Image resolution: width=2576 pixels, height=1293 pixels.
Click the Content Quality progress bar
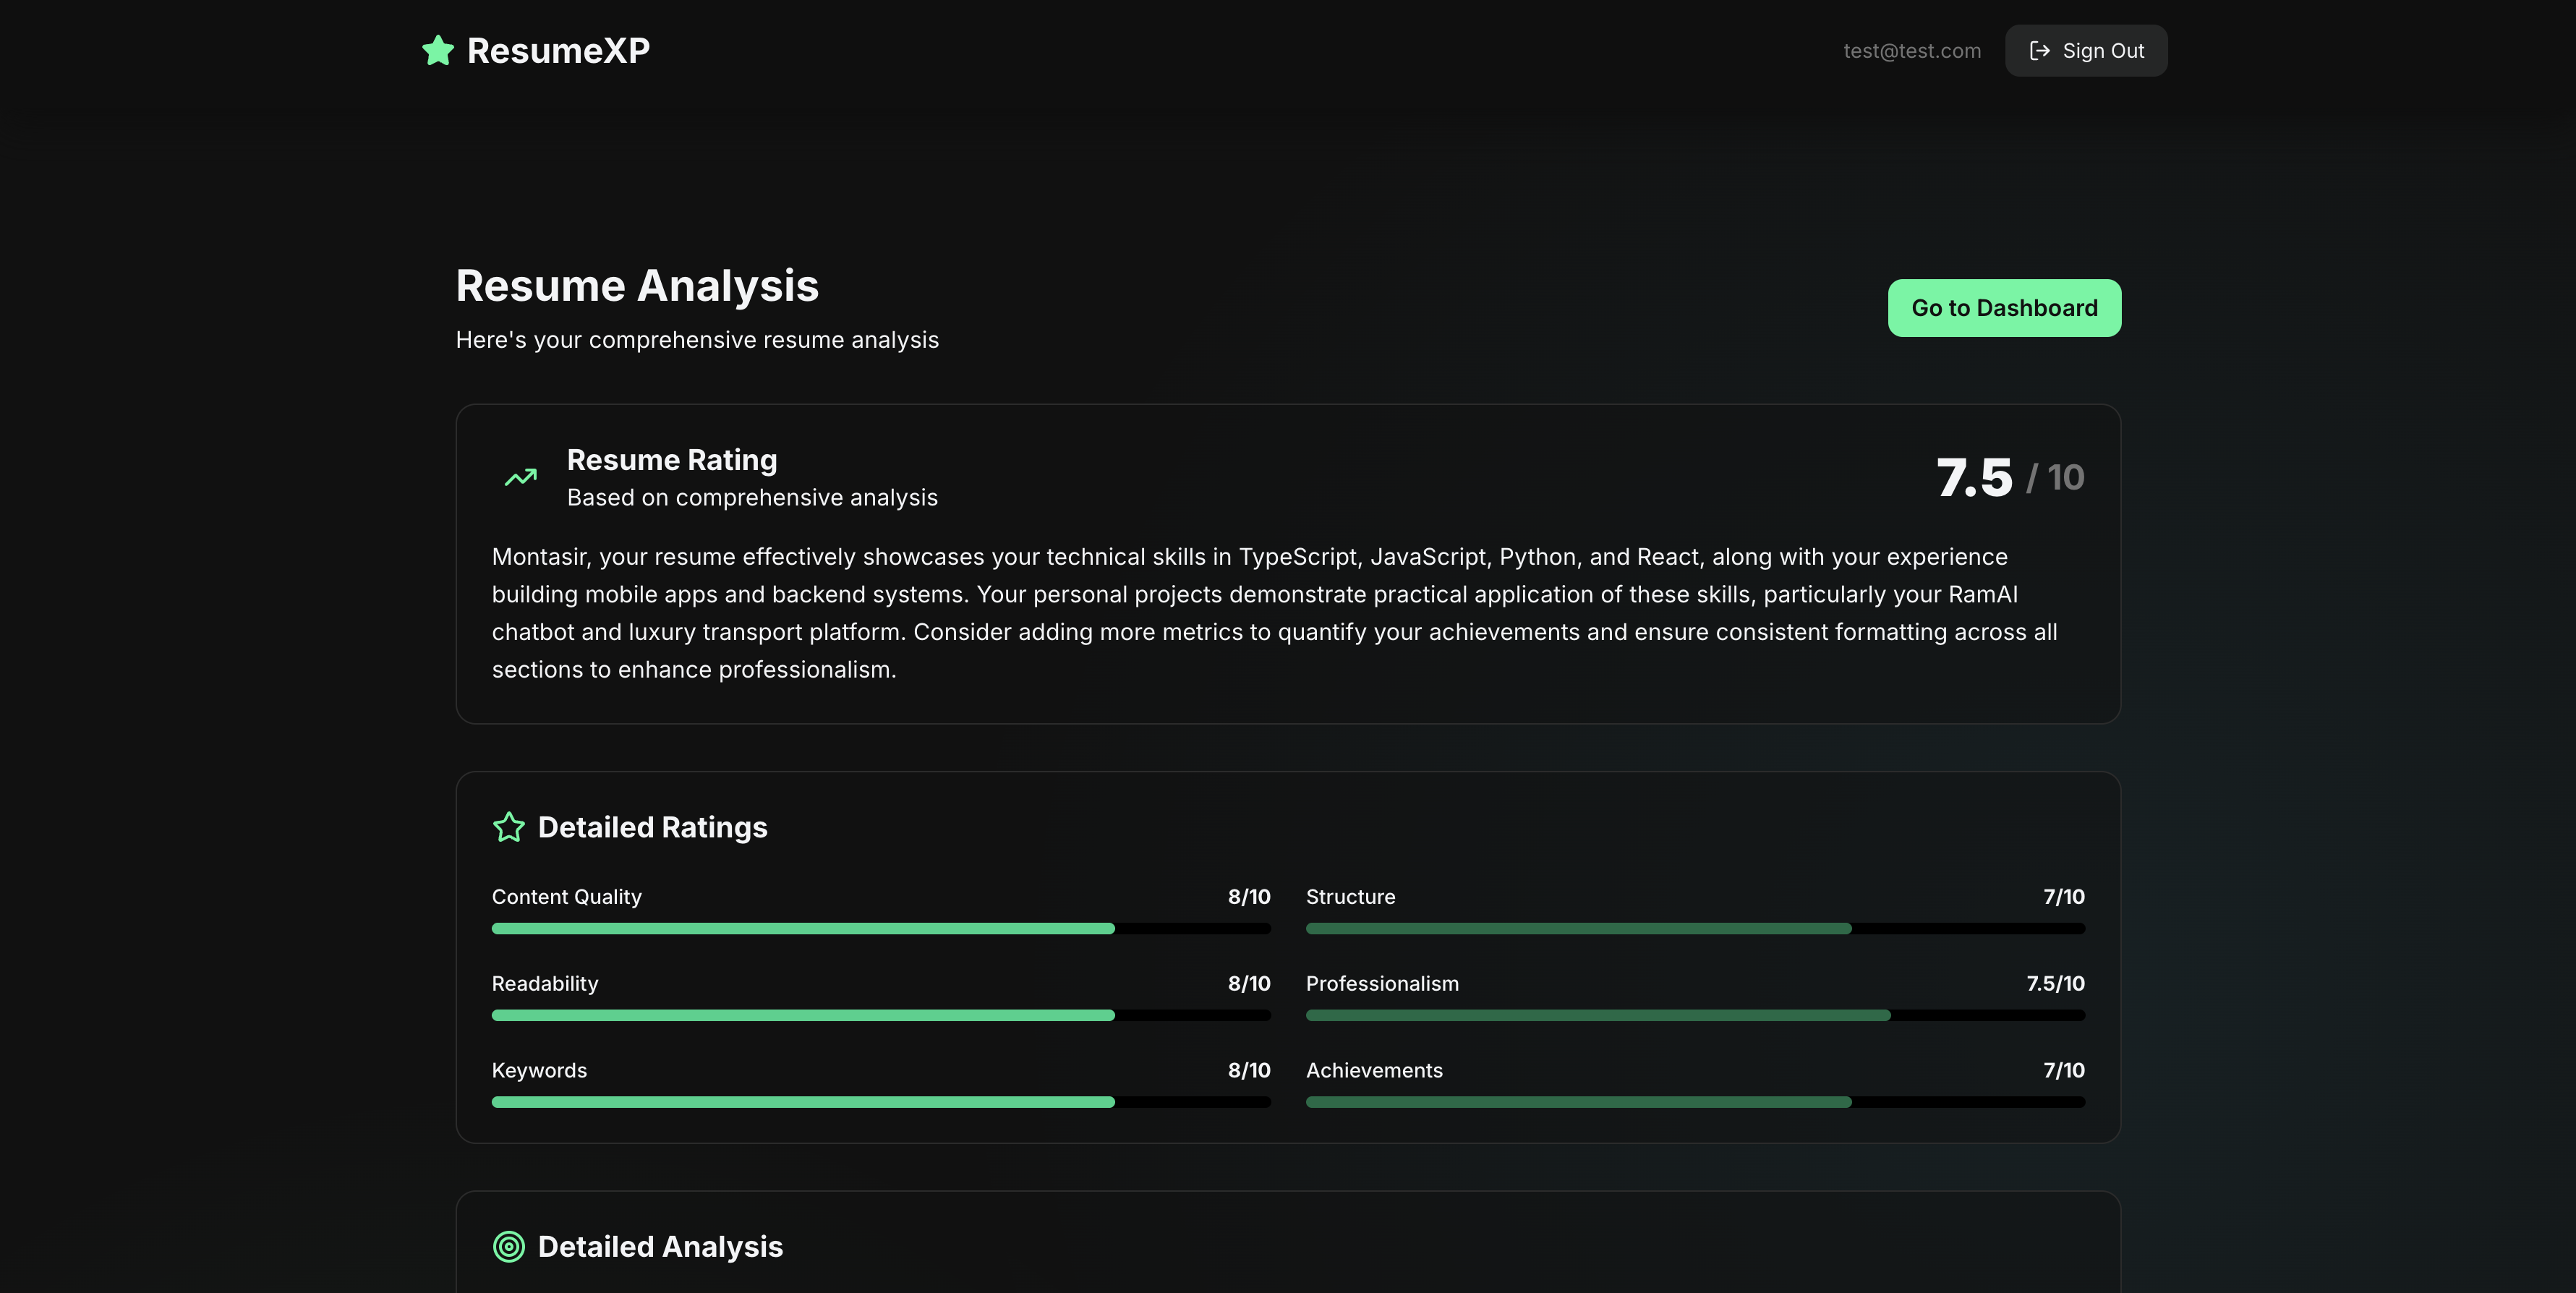pos(880,928)
